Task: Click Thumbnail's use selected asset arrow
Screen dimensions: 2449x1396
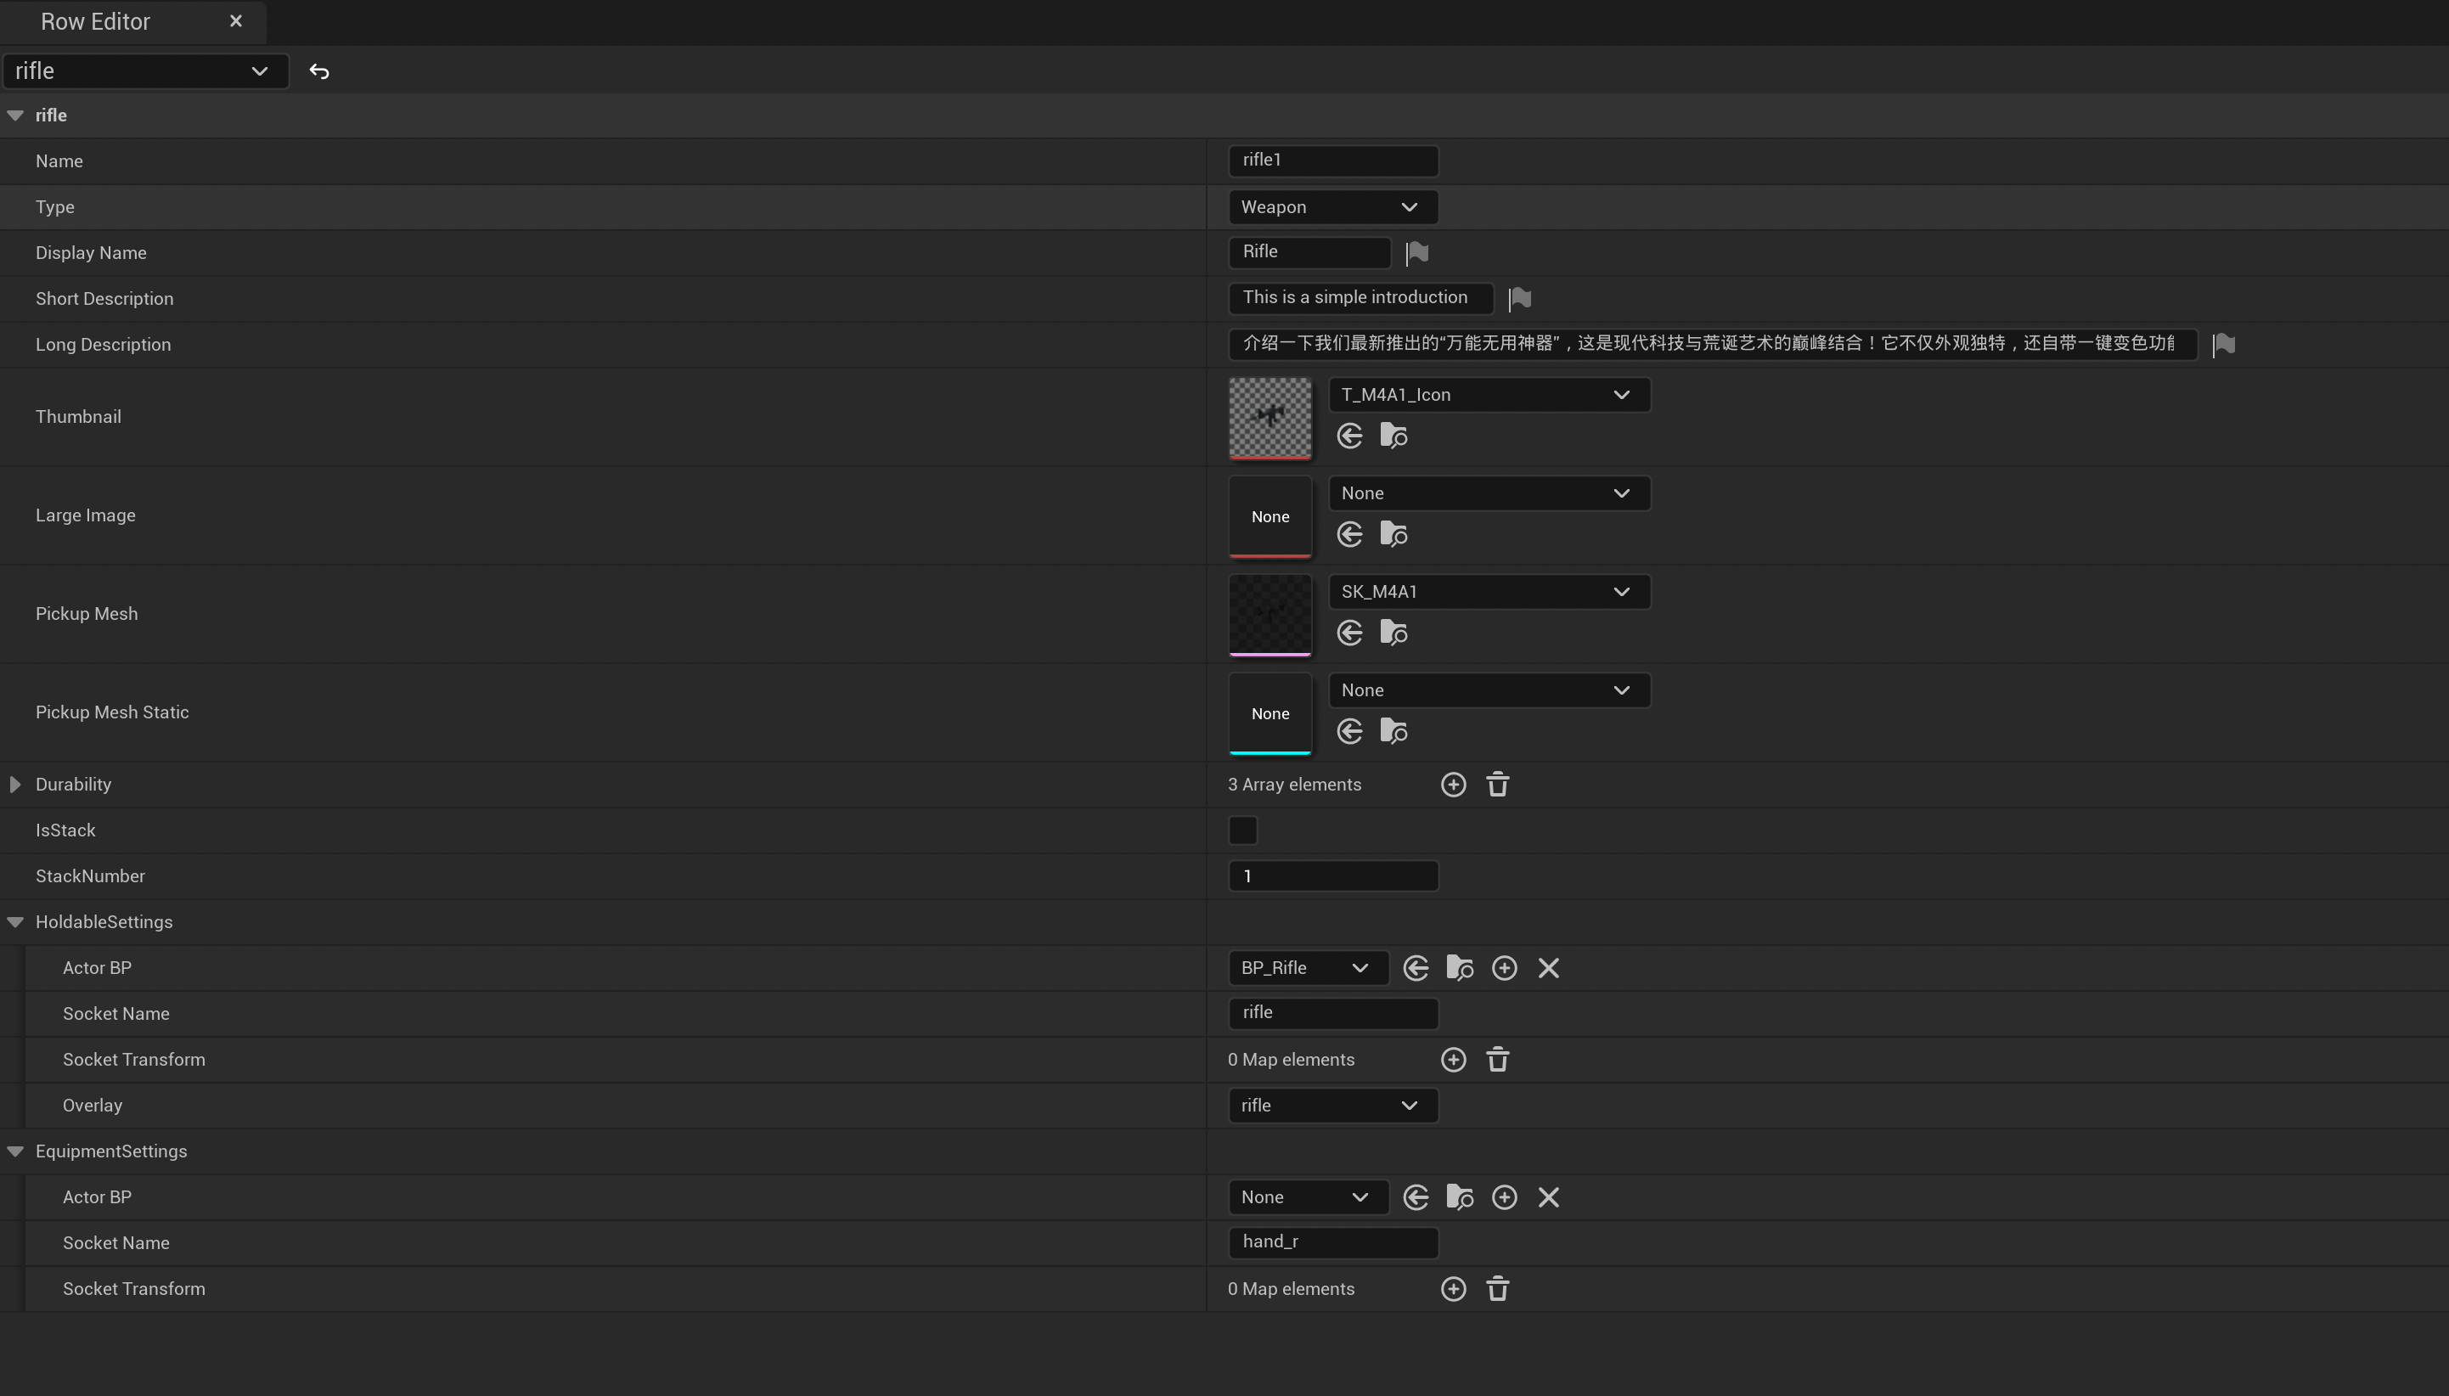Action: click(1349, 437)
